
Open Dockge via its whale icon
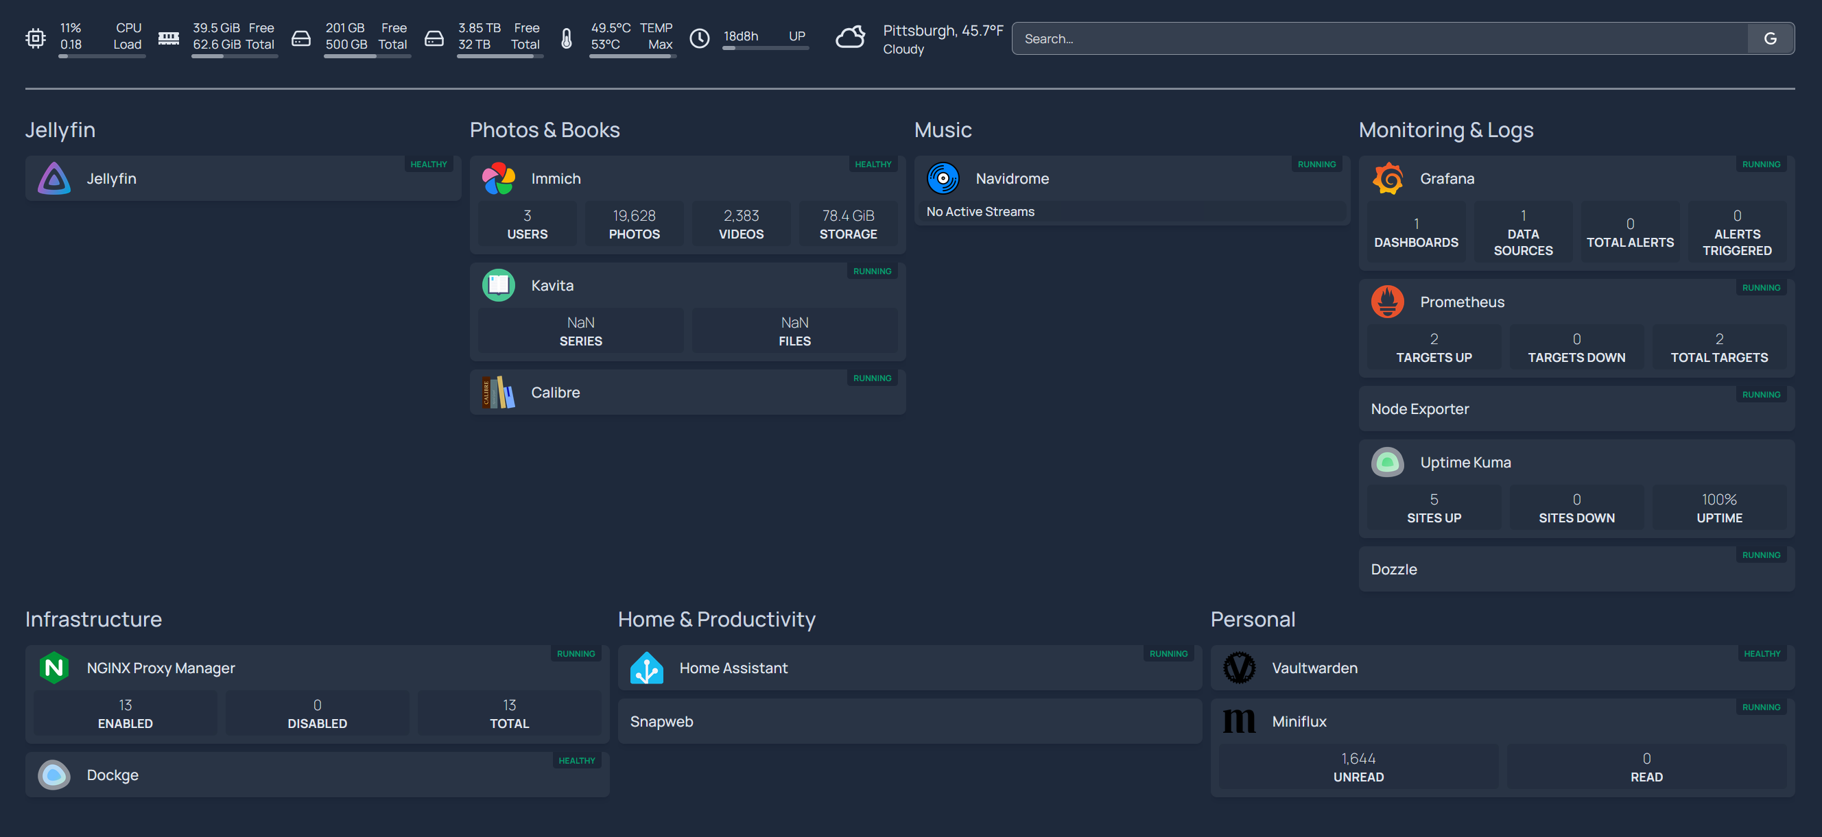54,774
